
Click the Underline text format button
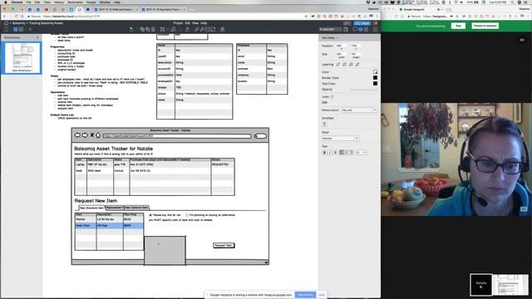335,153
